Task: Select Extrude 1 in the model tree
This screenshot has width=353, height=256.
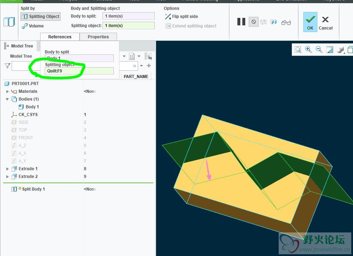Action: [x=28, y=168]
